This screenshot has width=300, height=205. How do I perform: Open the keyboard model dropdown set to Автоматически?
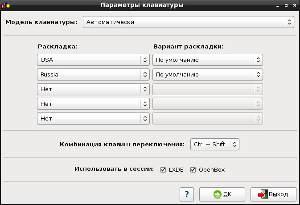pyautogui.click(x=188, y=22)
